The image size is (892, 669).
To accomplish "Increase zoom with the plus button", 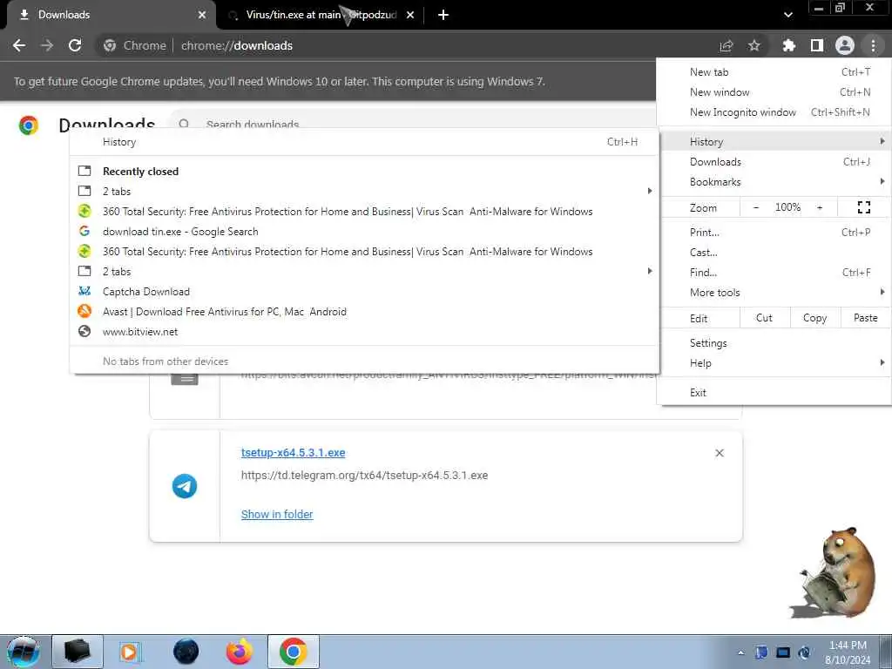I will tap(820, 207).
